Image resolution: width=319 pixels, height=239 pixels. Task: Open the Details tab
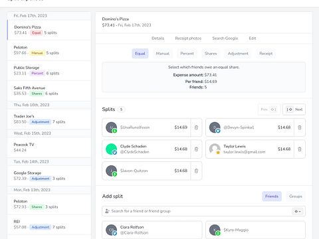[158, 39]
